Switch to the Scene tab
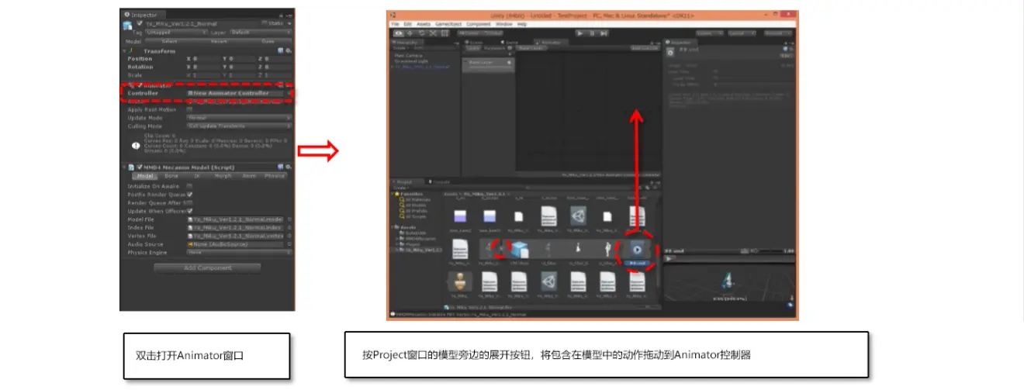This screenshot has width=1024, height=390. pos(474,42)
